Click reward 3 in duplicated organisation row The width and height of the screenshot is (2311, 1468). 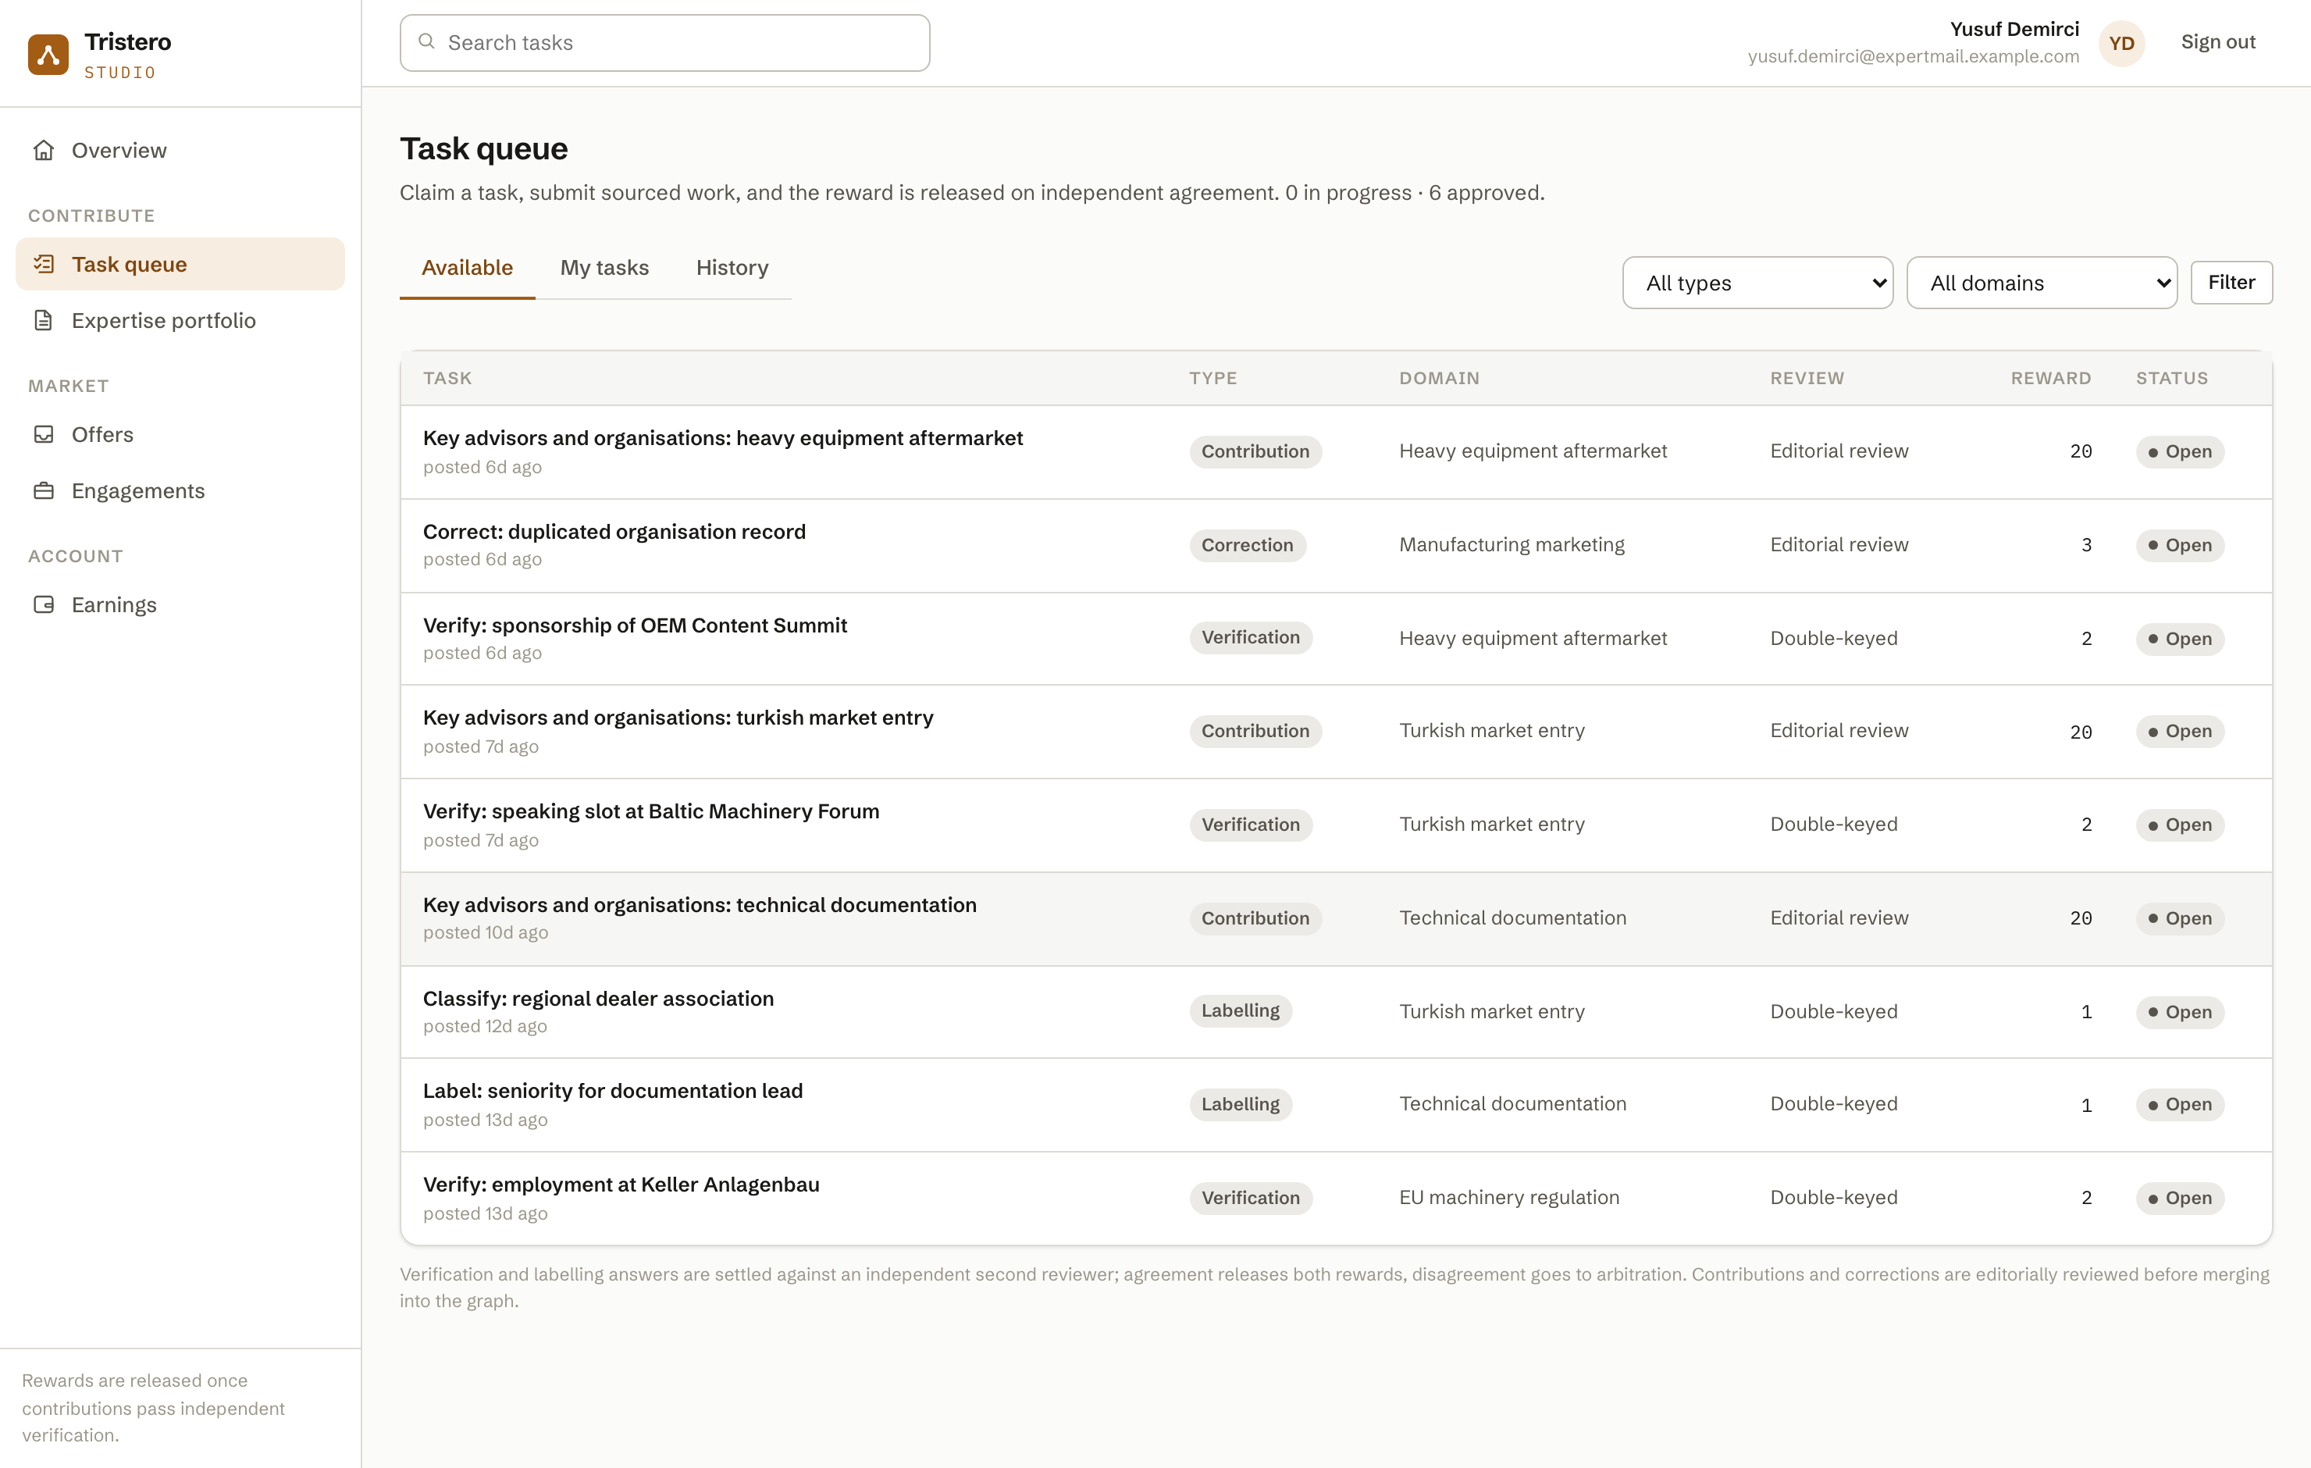2086,544
